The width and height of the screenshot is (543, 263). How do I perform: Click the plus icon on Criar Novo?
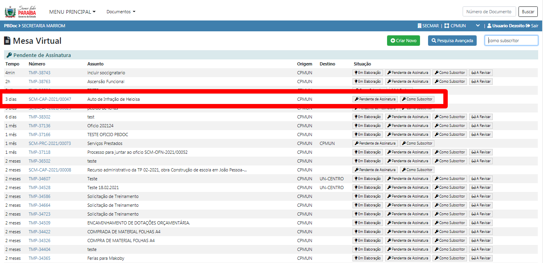[x=393, y=41]
